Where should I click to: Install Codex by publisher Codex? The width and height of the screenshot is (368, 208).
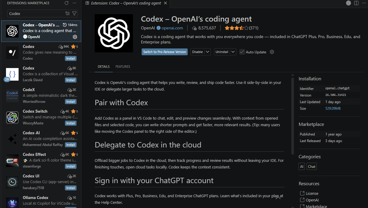pyautogui.click(x=71, y=58)
